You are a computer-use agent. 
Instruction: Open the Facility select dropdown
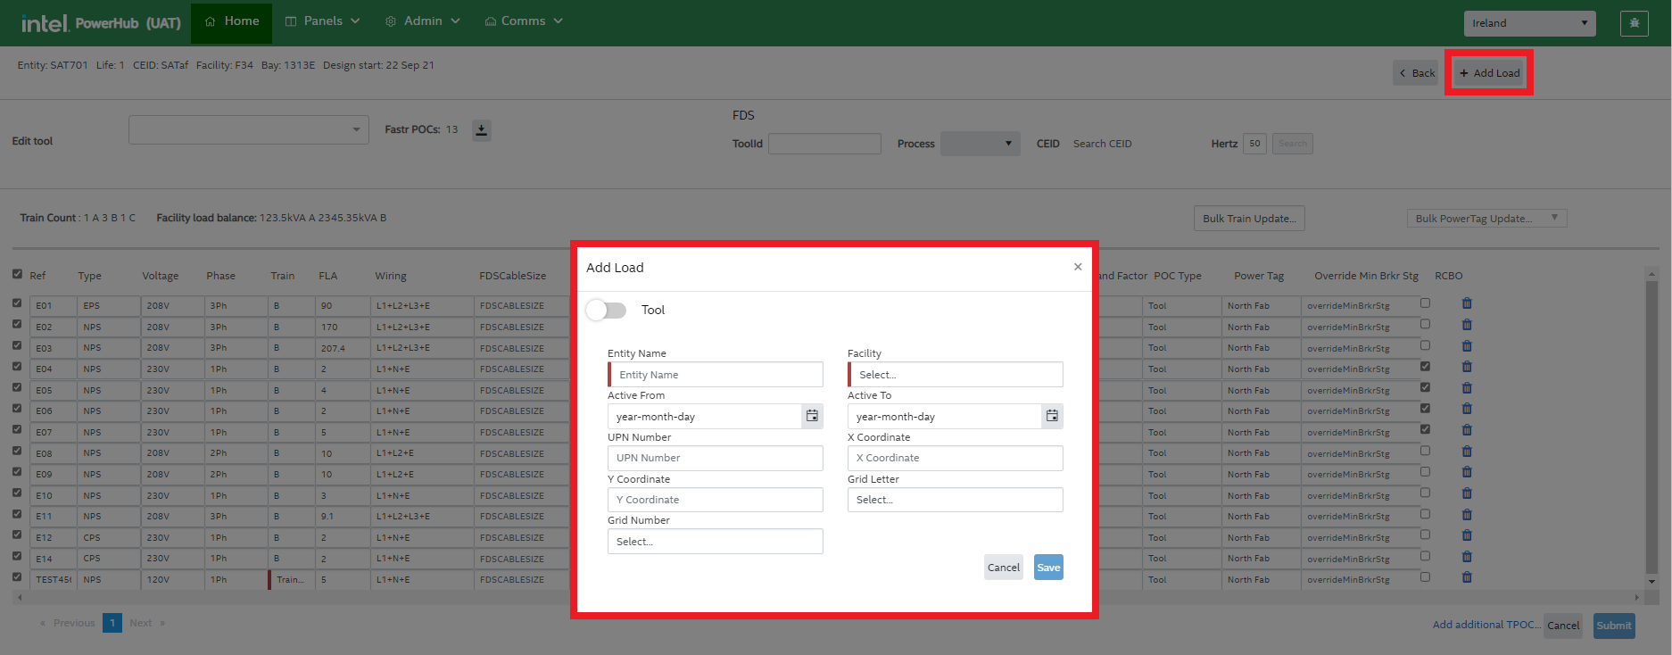coord(956,375)
